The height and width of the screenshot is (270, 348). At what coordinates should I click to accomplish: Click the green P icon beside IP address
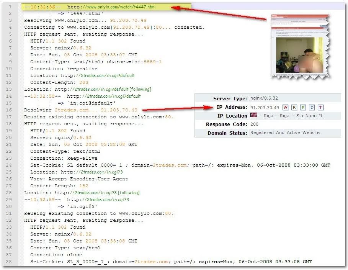[x=303, y=108]
